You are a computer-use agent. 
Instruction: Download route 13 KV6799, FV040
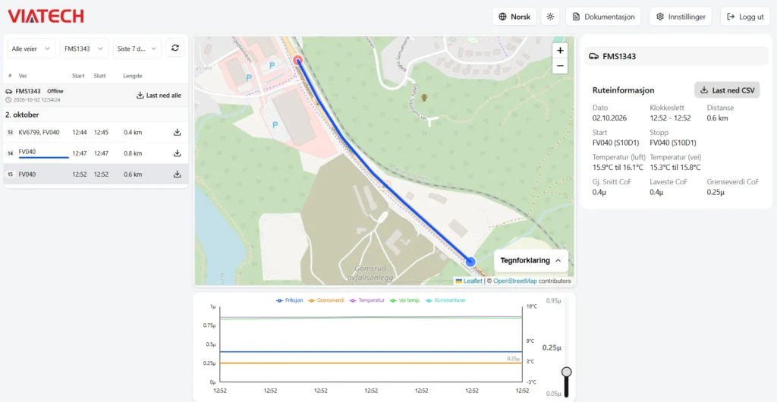177,132
